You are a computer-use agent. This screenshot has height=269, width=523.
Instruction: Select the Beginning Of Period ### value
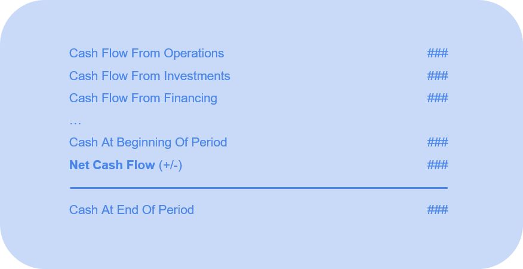(x=438, y=142)
